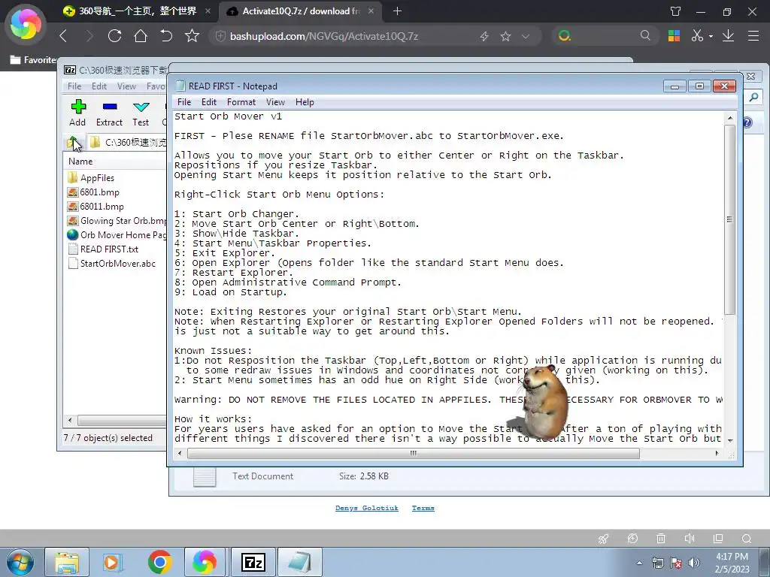Click the rocket accelerator icon in browser status bar
Screen dimensions: 770x577
click(x=604, y=539)
